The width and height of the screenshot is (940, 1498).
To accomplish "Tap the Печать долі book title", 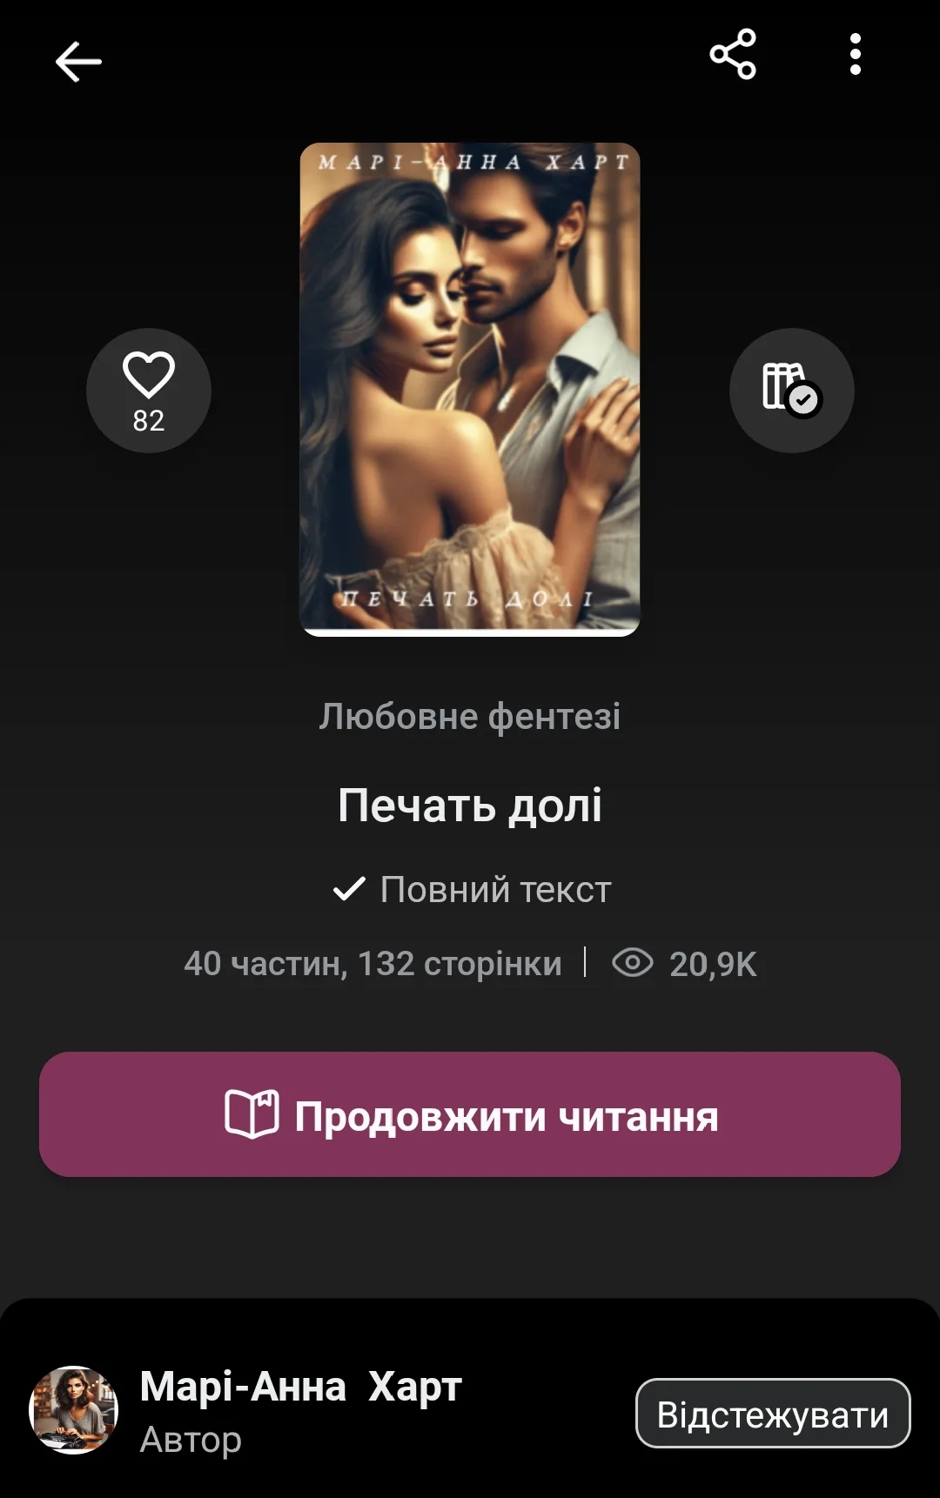I will (470, 806).
